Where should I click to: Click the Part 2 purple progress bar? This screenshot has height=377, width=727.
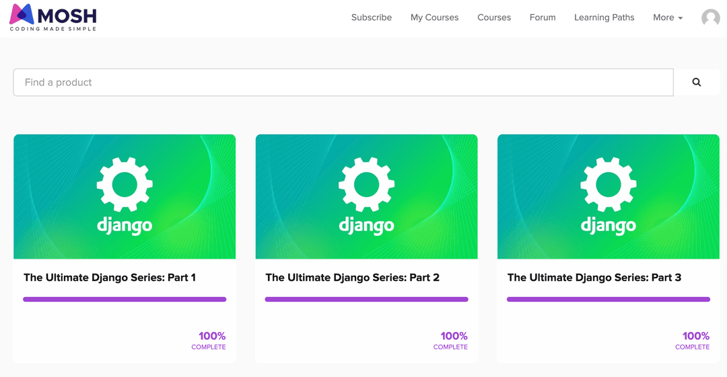[366, 299]
